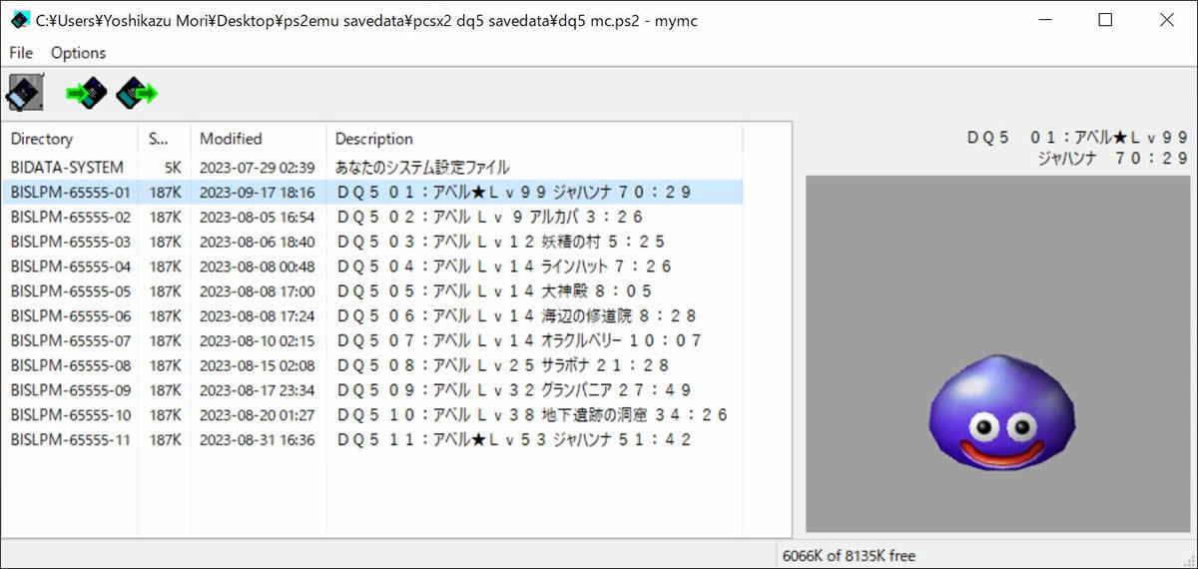Image resolution: width=1198 pixels, height=569 pixels.
Task: Select the BISLPM-65555-11 save entry
Action: pyautogui.click(x=372, y=439)
